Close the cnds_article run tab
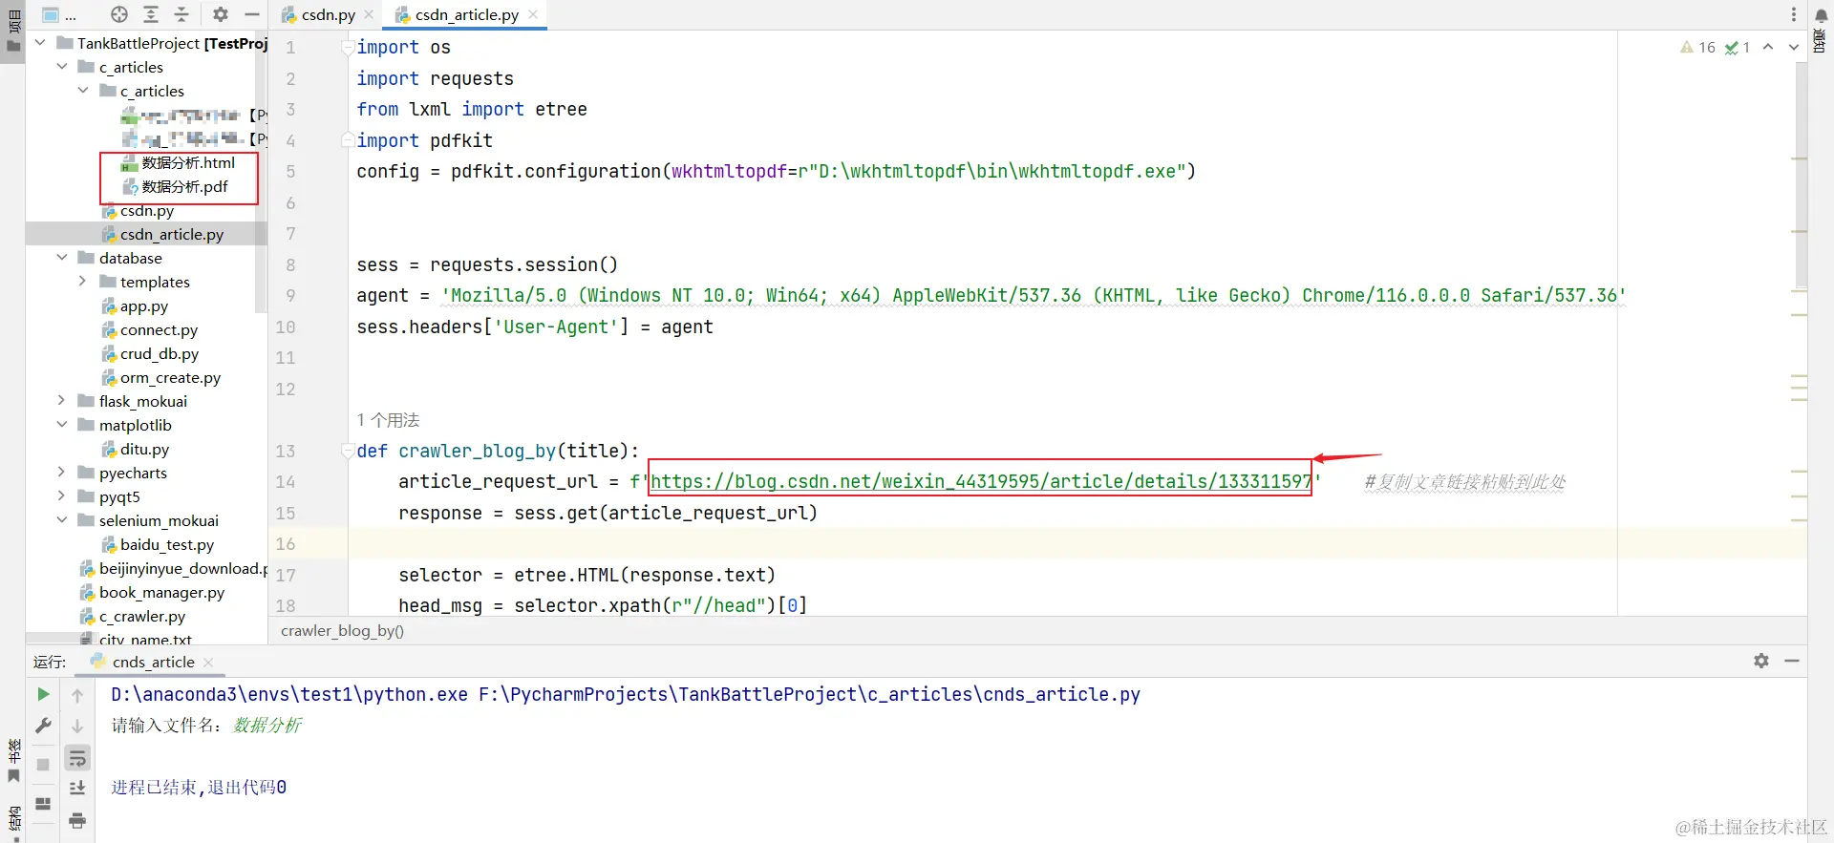This screenshot has width=1834, height=843. tap(208, 662)
